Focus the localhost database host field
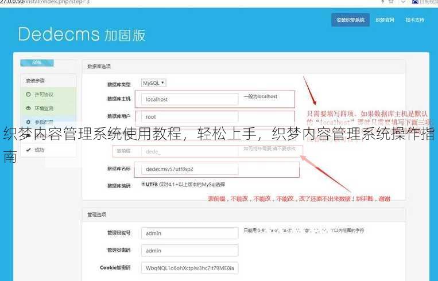Viewport: 438px width, 281px height. tap(189, 99)
